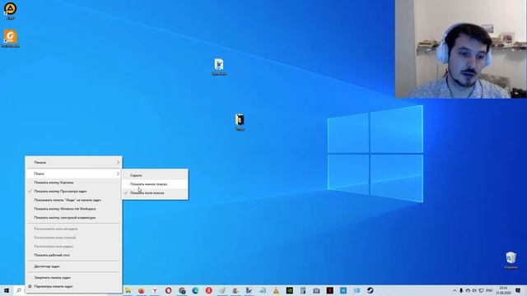Click the cloud icon in system tray

[x=468, y=290]
